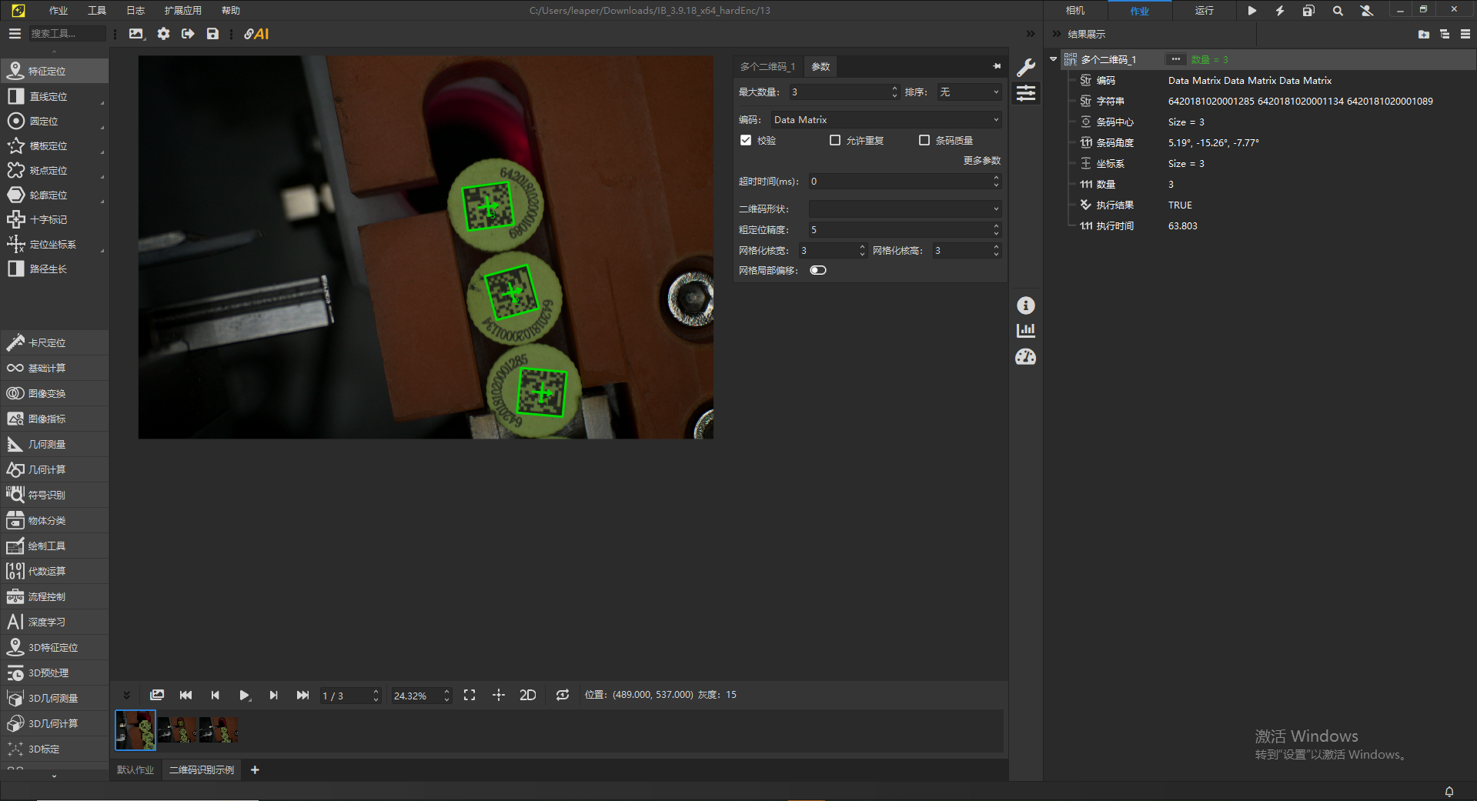Fit image to window with the fullscreen icon
This screenshot has width=1477, height=801.
469,695
